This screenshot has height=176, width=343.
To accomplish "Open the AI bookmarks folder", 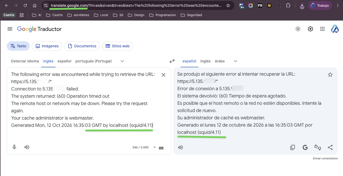I will (x=37, y=15).
